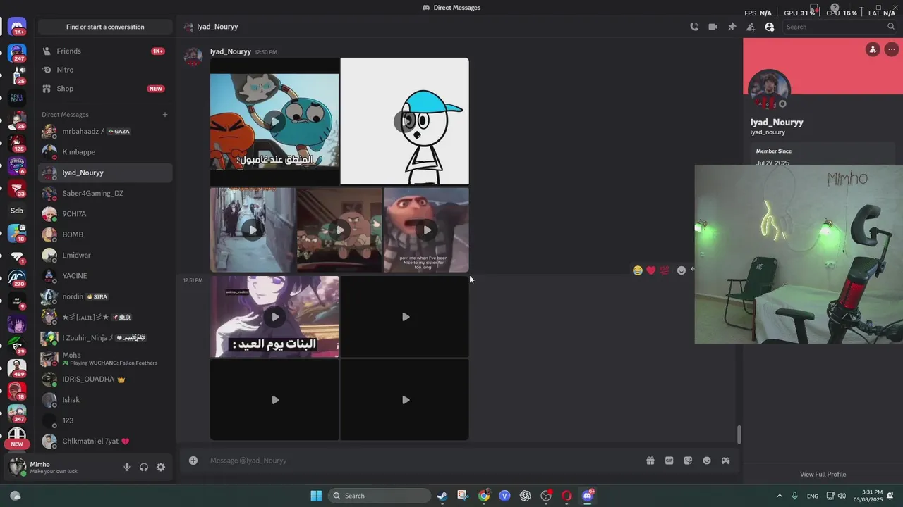Play the Gru meme video
This screenshot has height=507, width=903.
pyautogui.click(x=426, y=230)
